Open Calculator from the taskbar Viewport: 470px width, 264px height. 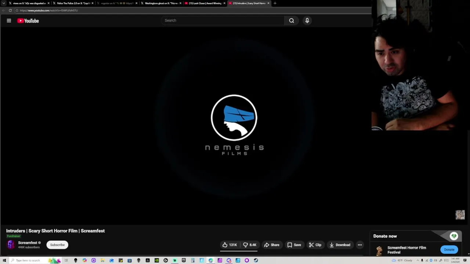pos(193,260)
